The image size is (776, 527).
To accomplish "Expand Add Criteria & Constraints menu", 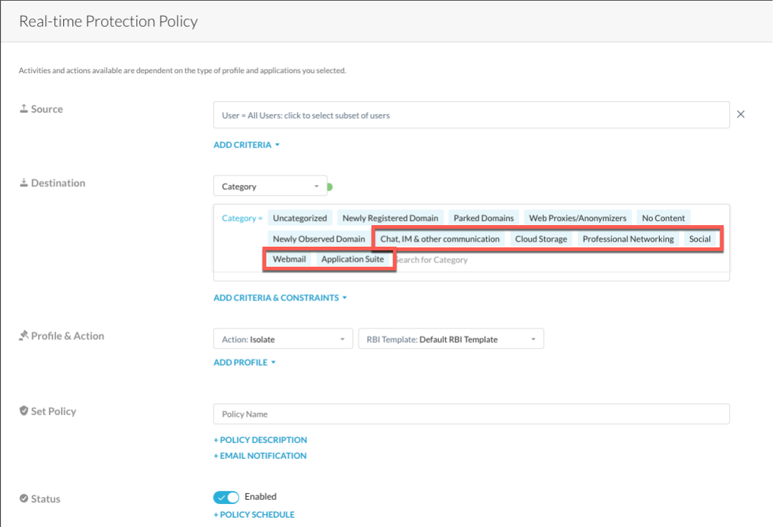I will pos(280,298).
